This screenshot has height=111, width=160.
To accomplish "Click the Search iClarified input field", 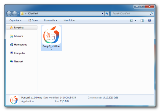I will click(x=131, y=13).
